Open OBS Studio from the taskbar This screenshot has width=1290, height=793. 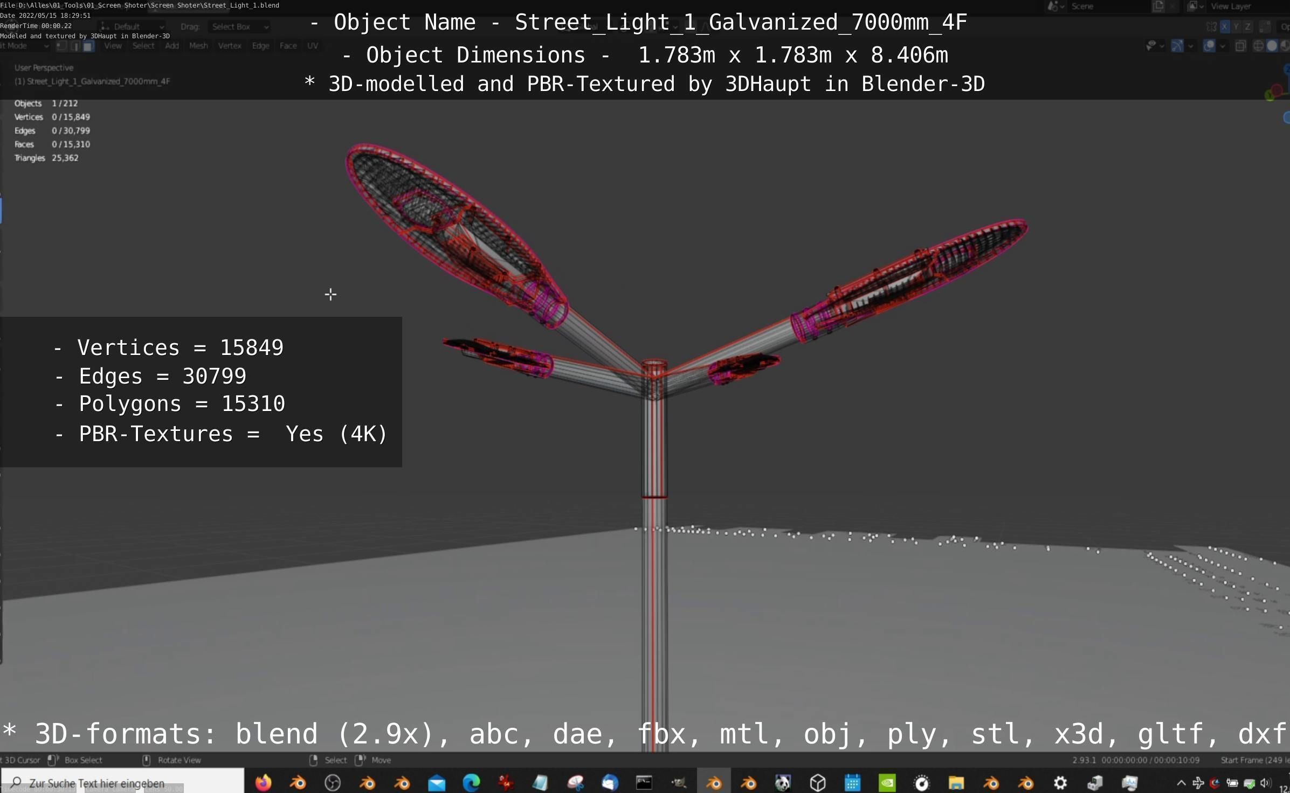[333, 782]
